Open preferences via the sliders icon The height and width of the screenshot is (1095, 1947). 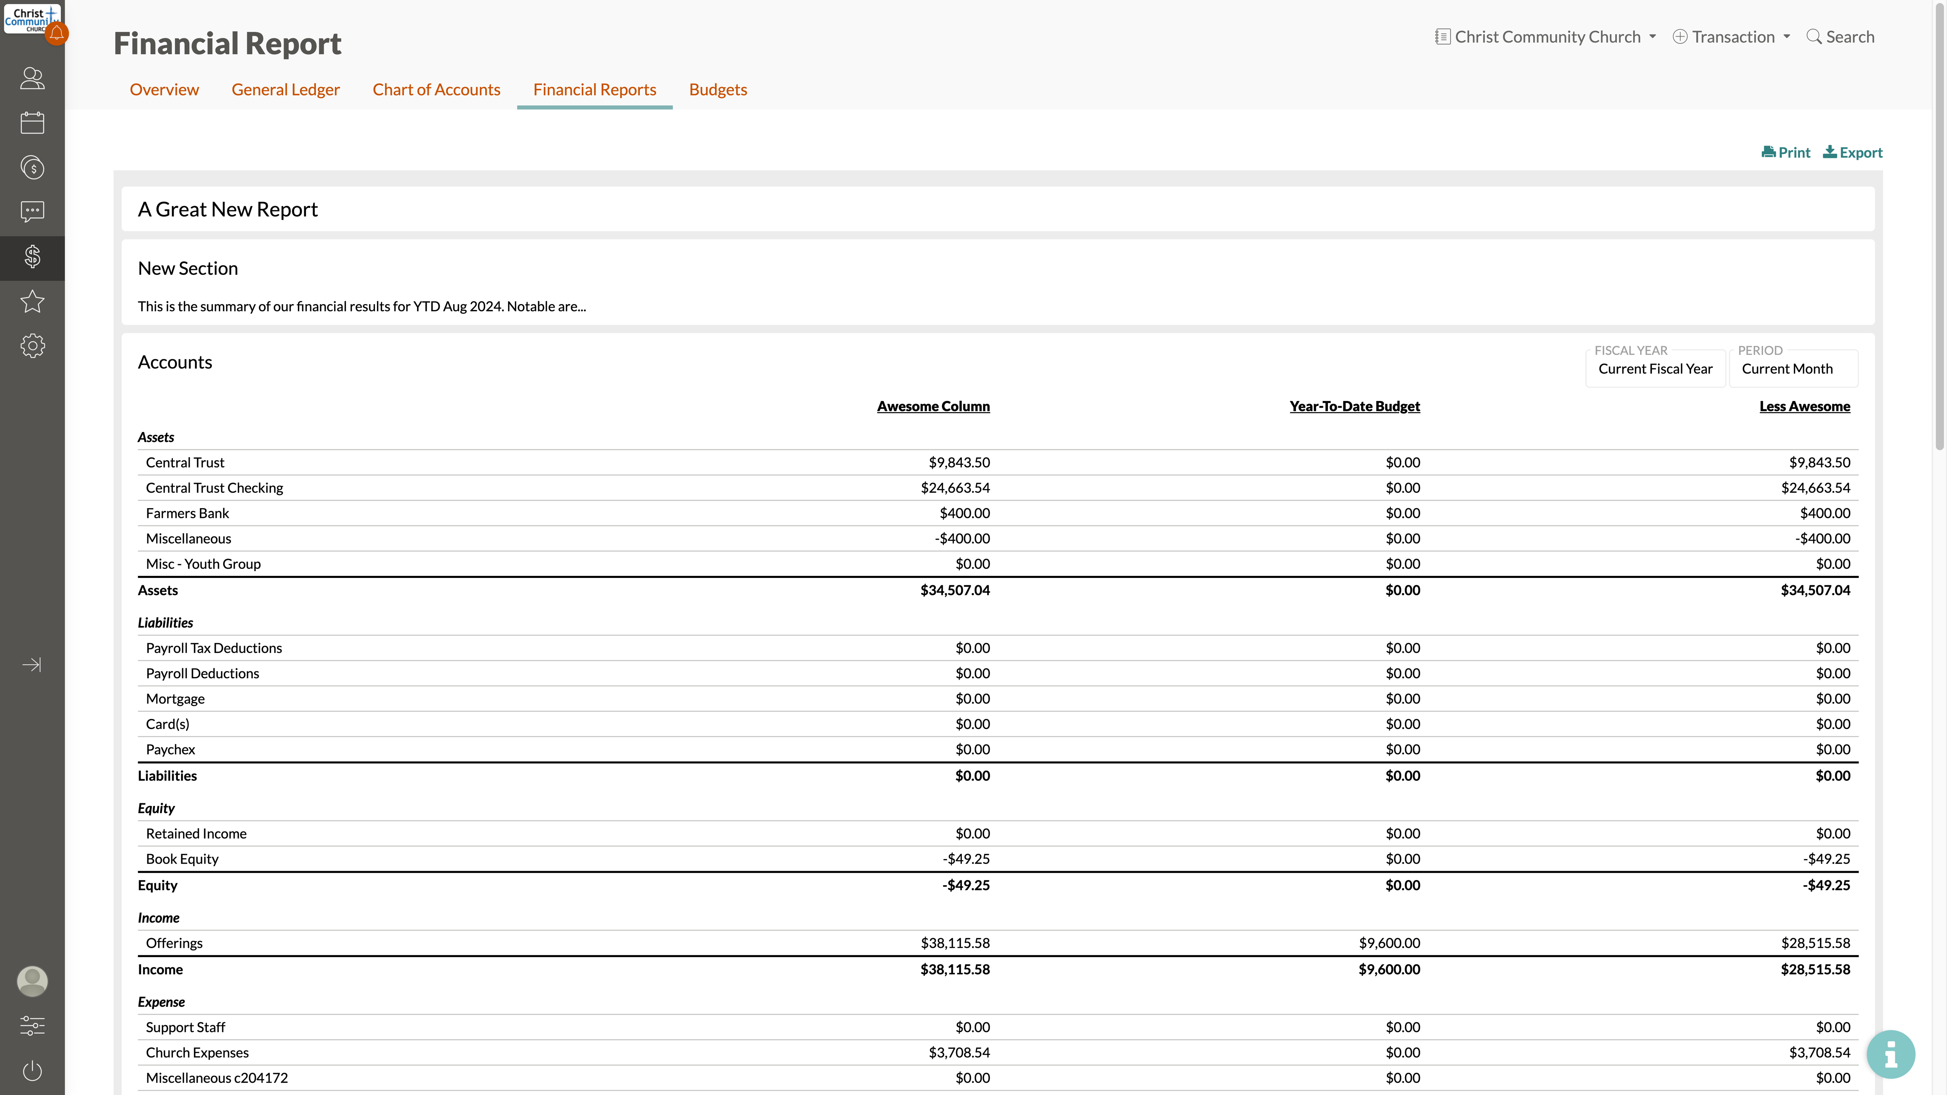coord(32,1025)
